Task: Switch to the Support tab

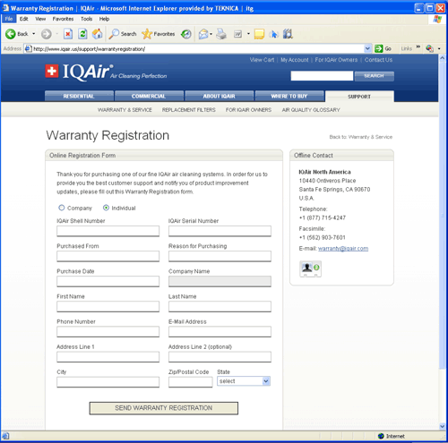Action: coord(359,97)
